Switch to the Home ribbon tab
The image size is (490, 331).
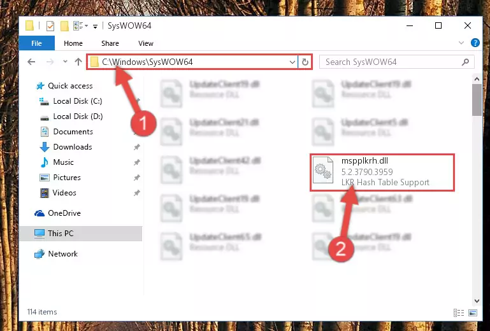pos(73,43)
